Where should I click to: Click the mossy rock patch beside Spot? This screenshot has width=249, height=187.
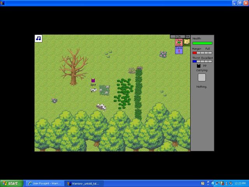pyautogui.click(x=105, y=90)
